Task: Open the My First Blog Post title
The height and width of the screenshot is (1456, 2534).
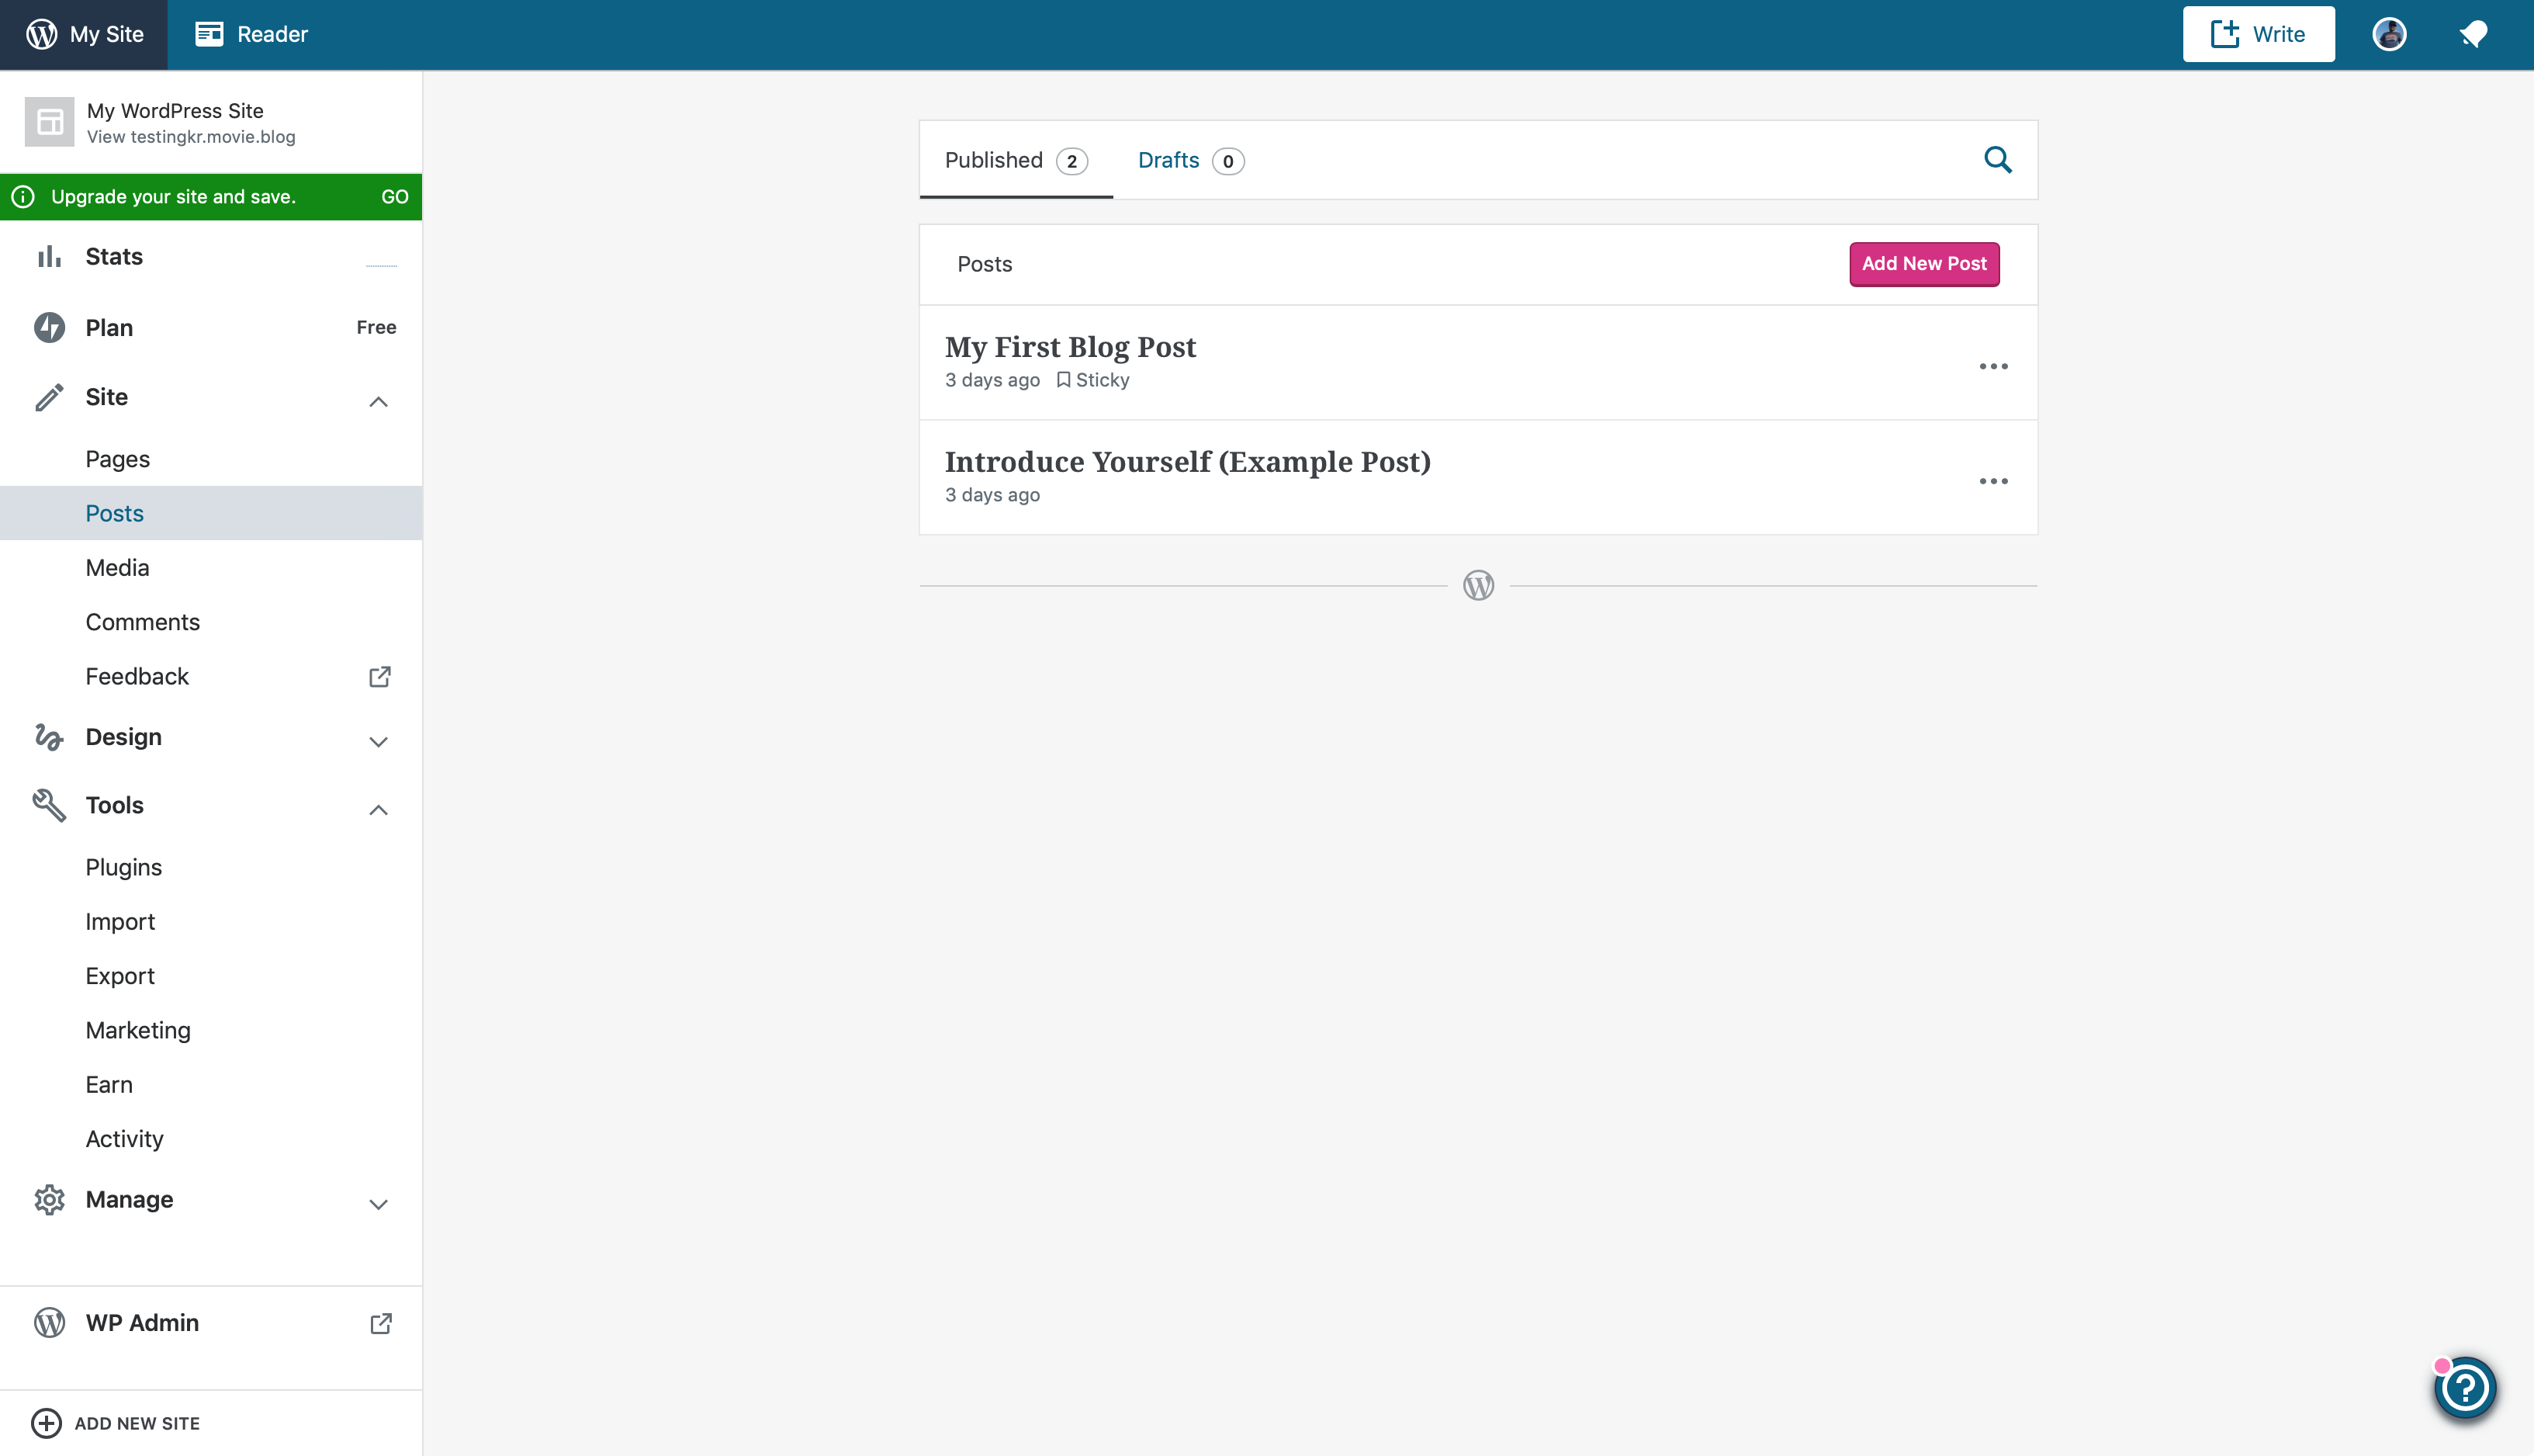Action: pyautogui.click(x=1070, y=347)
